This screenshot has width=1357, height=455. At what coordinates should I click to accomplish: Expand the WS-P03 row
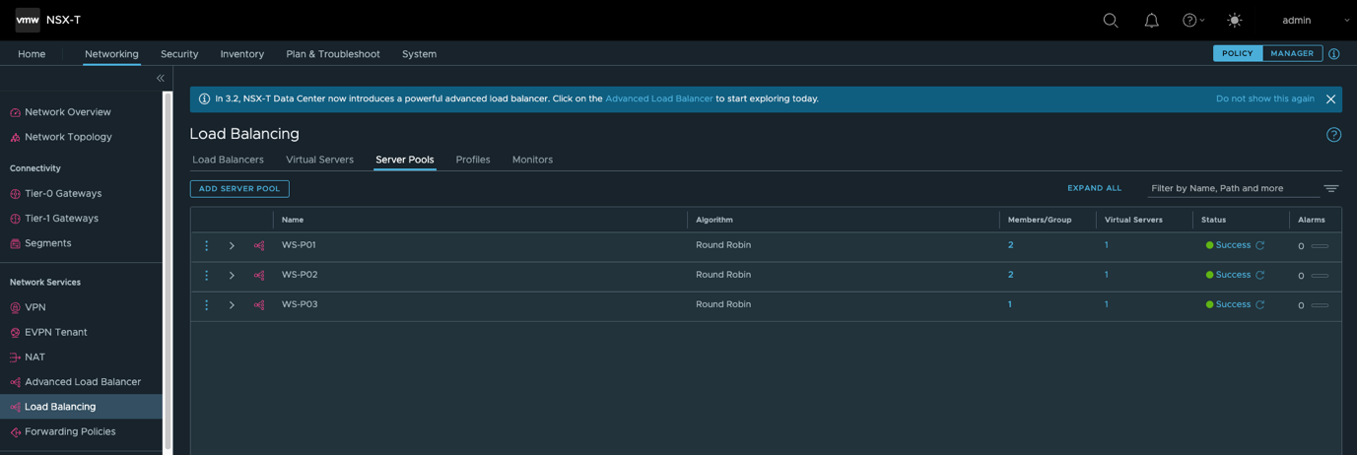232,304
